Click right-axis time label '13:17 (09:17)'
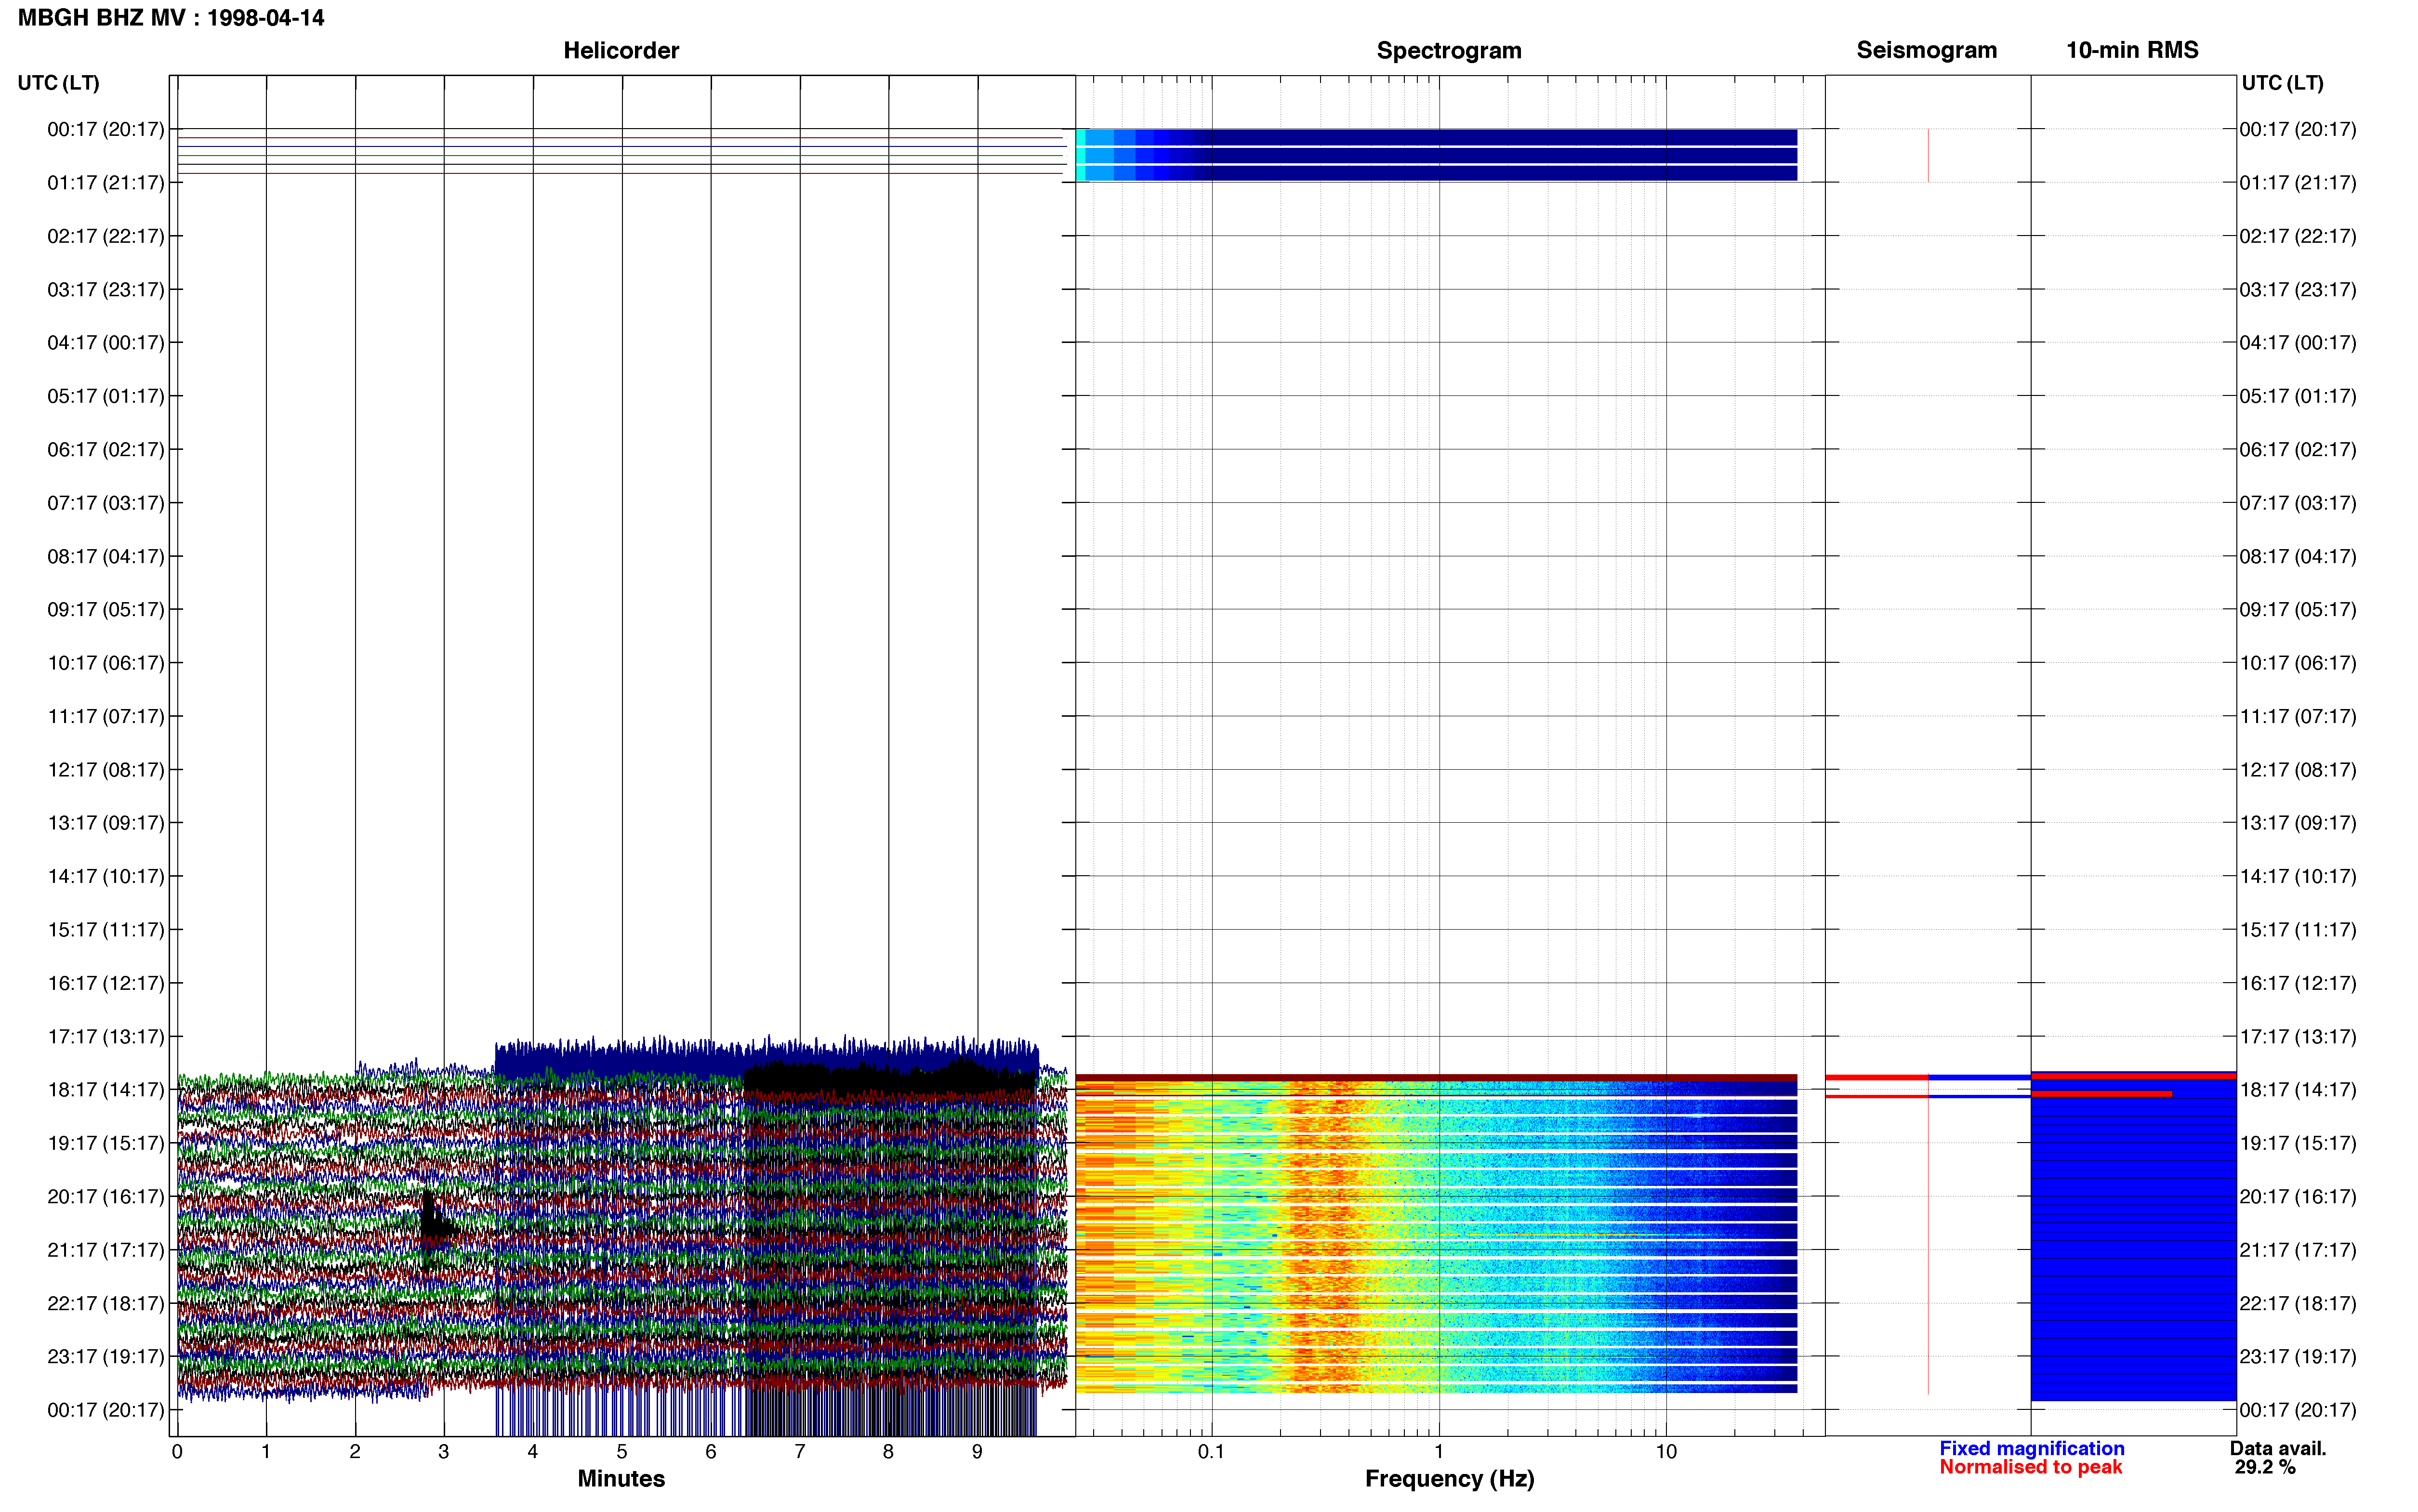The height and width of the screenshot is (1512, 2418). [2298, 823]
